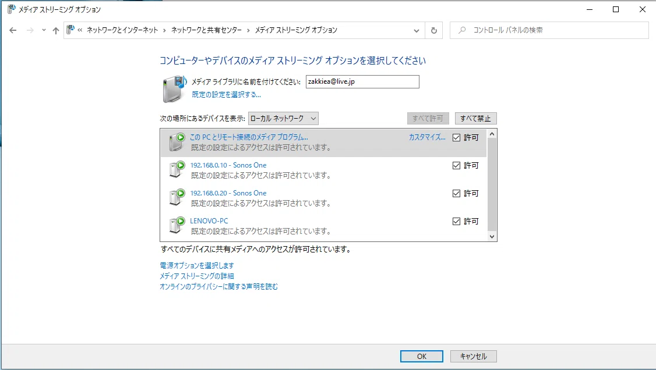Viewport: 656px width, 370px height.
Task: Open the カスタマイズ... link
Action: coord(427,137)
